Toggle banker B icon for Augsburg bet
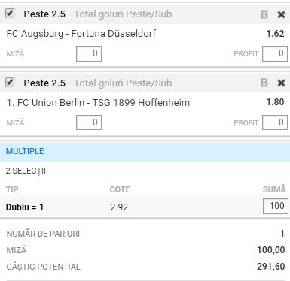This screenshot has width=290, height=281. (264, 14)
